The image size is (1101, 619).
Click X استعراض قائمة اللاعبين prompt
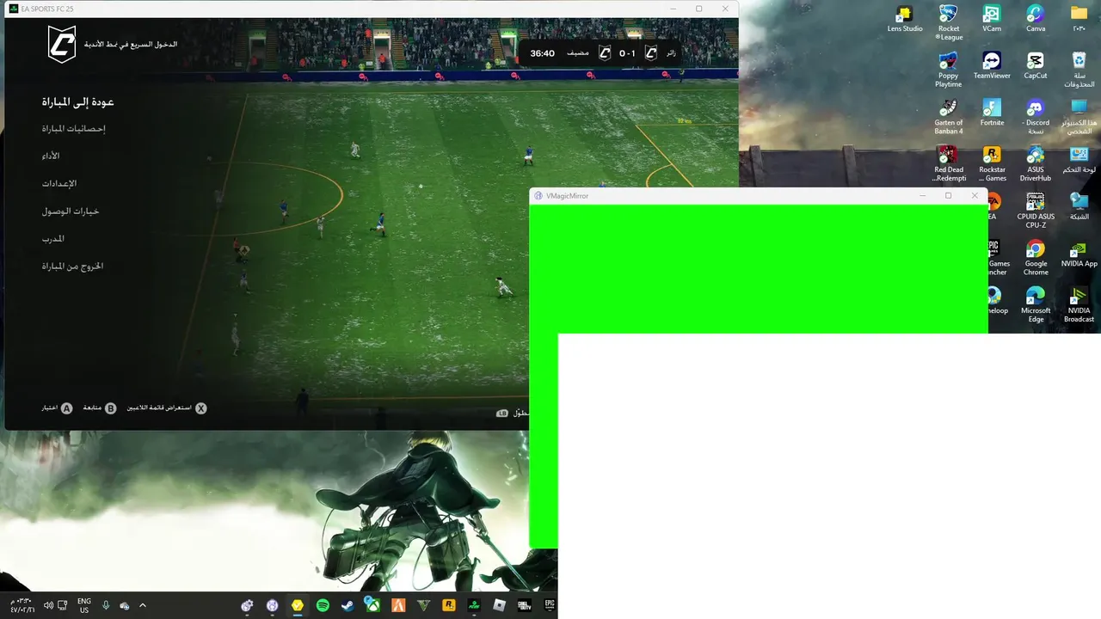(x=167, y=408)
